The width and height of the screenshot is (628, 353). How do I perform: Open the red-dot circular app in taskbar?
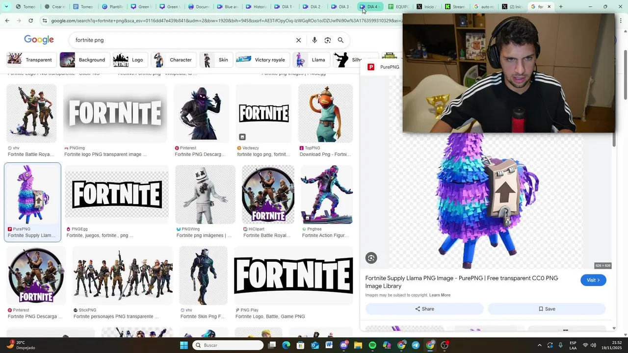pyautogui.click(x=445, y=345)
